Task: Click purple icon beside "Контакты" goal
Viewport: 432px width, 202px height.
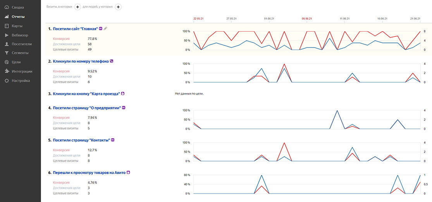Action: 112,140
